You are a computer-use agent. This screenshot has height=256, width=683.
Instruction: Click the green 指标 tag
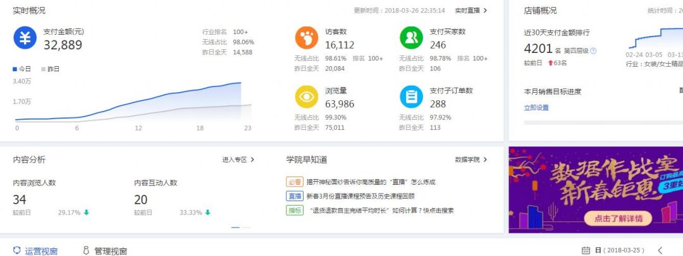pyautogui.click(x=295, y=211)
